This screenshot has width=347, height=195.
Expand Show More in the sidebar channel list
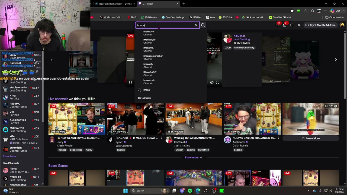tap(9, 157)
